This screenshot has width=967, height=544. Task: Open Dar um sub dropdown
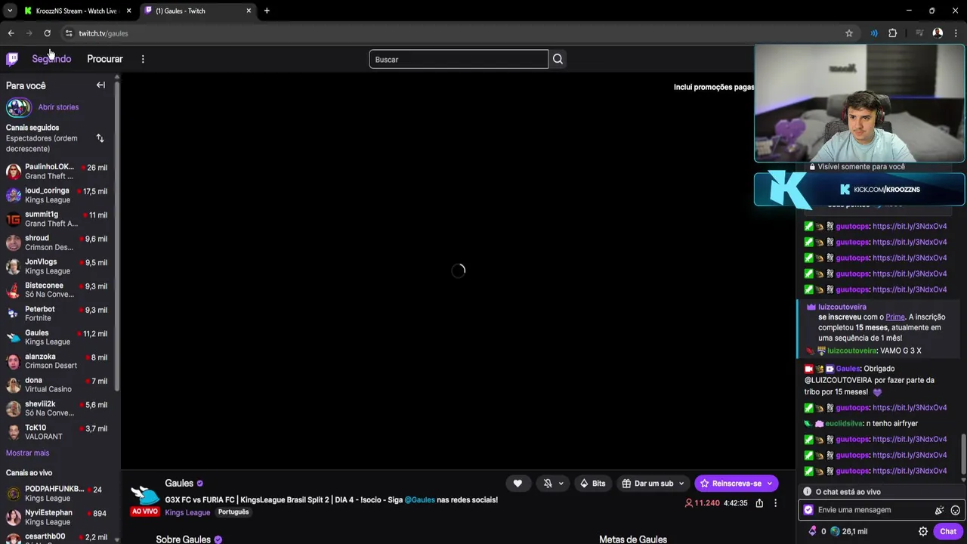coord(653,484)
